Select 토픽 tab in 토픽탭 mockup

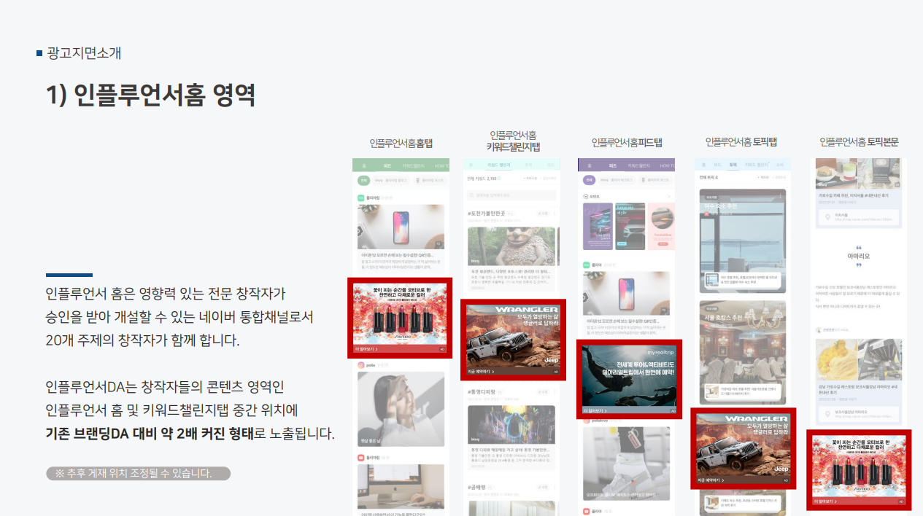(733, 165)
